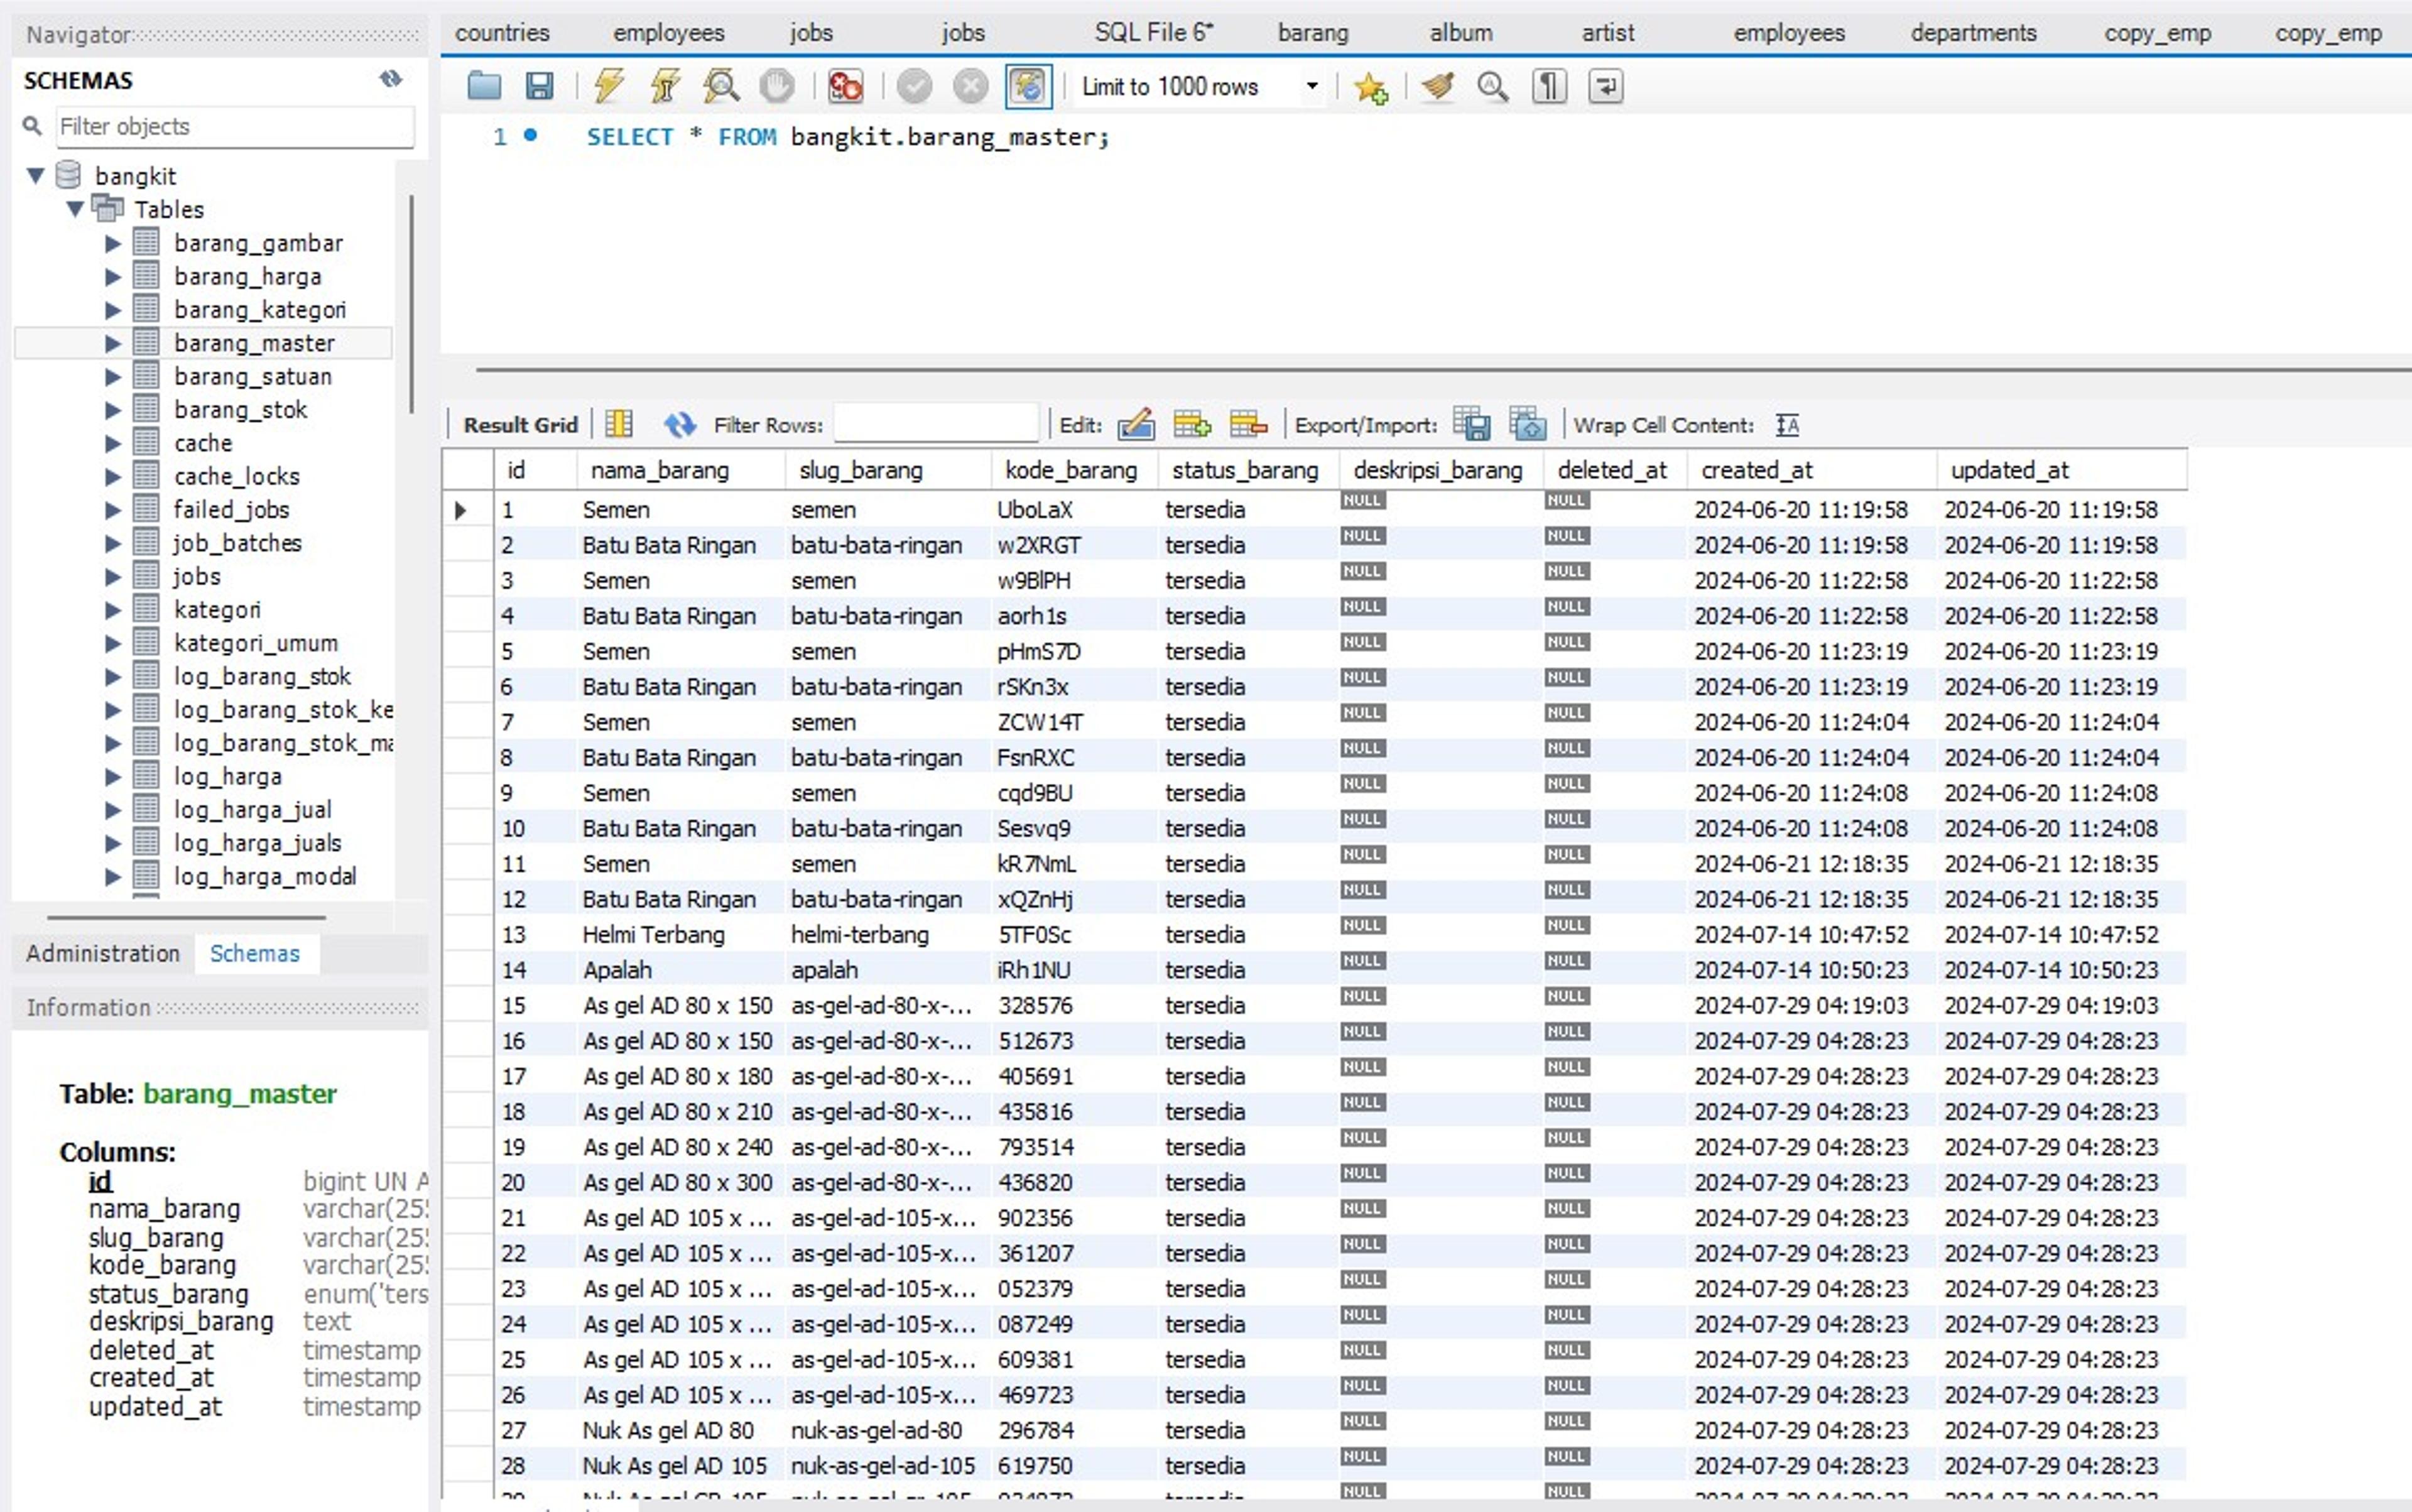Expand the barang_gambar table

tap(113, 243)
